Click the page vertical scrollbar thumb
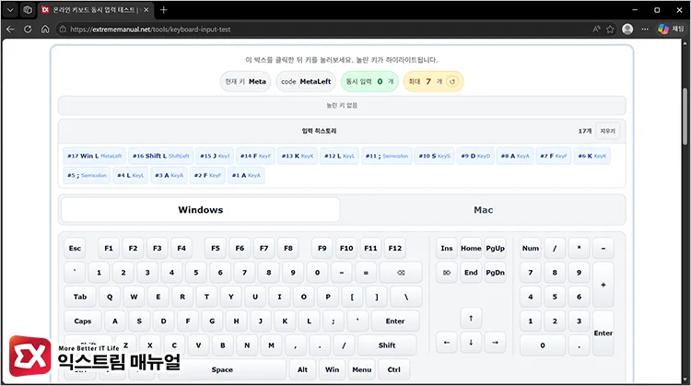 [685, 116]
